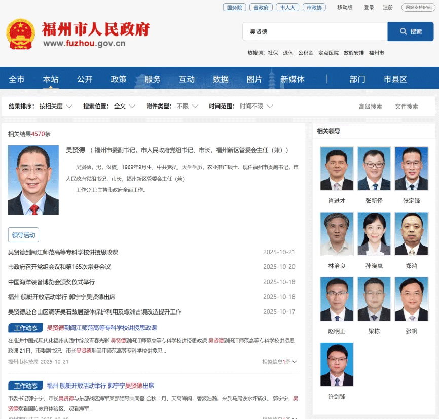Click the magnifier icon on the 搜索 button
This screenshot has width=439, height=419.
coord(403,31)
